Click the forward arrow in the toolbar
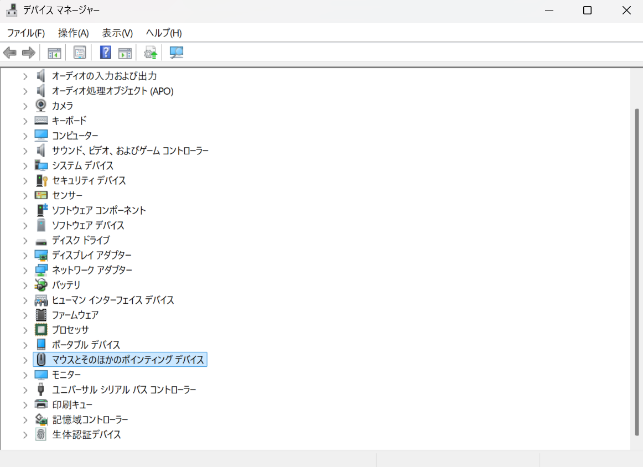Screen dimensions: 643x467 (29, 53)
